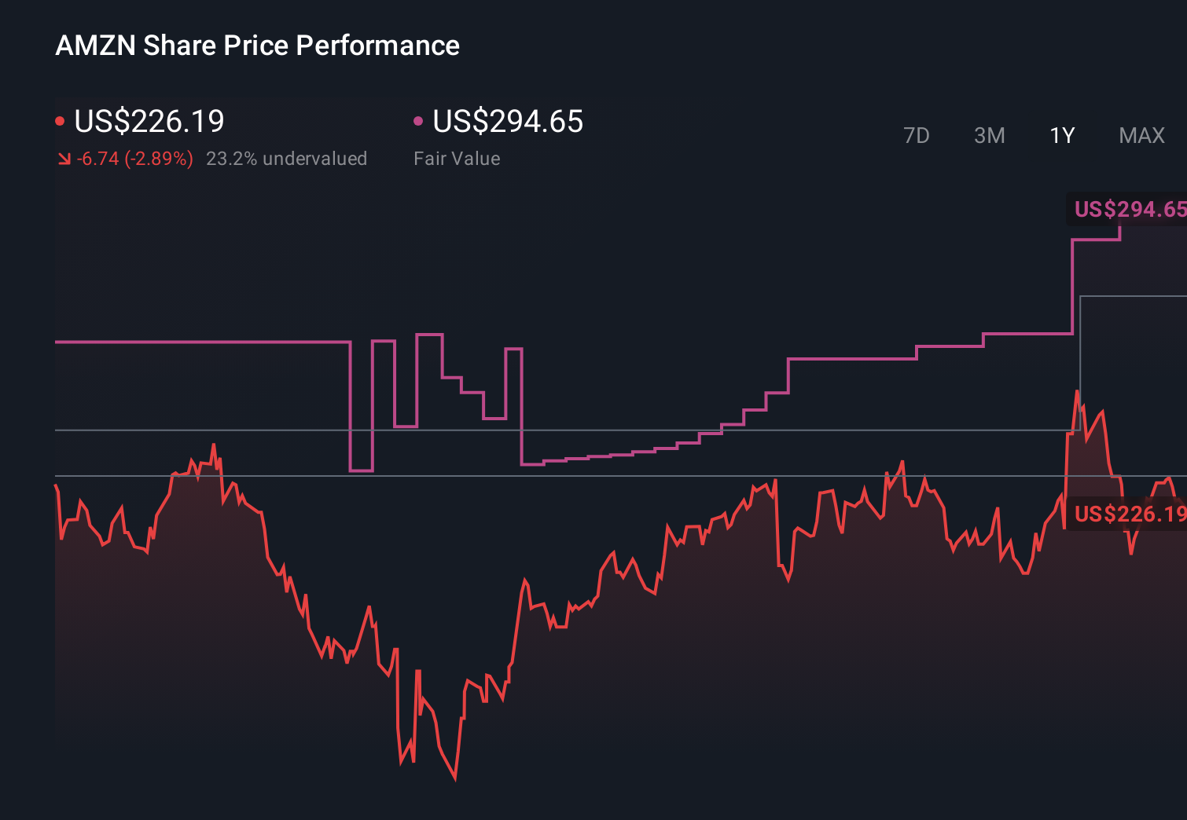Click the AMZN Share Price Performance title
Screen dimensions: 1187x820
(x=257, y=45)
